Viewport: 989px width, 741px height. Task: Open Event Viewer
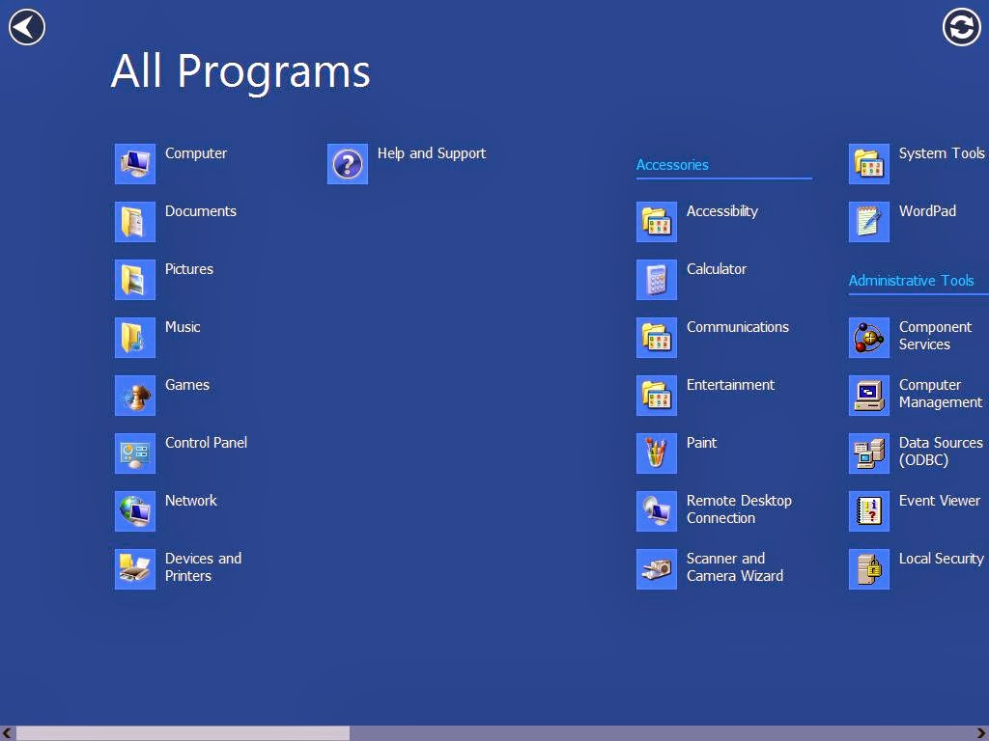point(937,511)
